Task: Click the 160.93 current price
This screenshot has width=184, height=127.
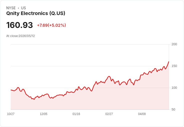Action: tap(19, 25)
